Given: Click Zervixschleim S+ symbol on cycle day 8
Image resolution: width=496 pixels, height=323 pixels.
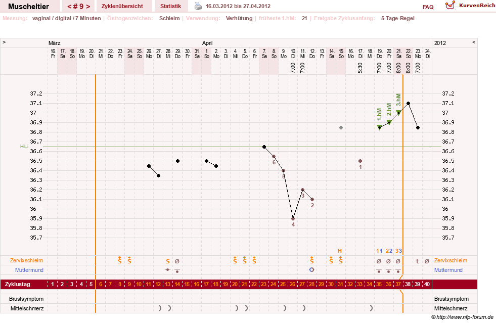Looking at the screenshot, I should click(119, 260).
